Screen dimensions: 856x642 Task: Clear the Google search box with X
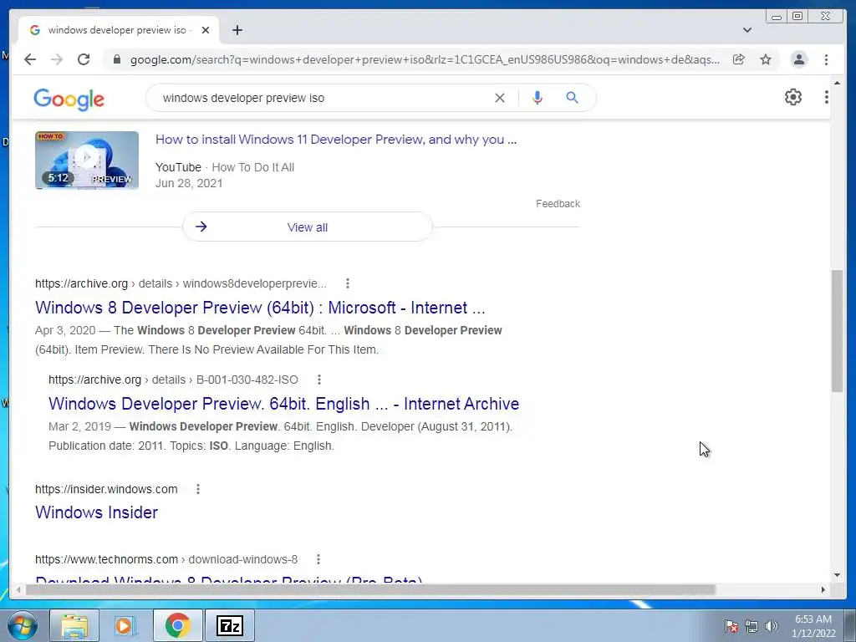pyautogui.click(x=500, y=98)
